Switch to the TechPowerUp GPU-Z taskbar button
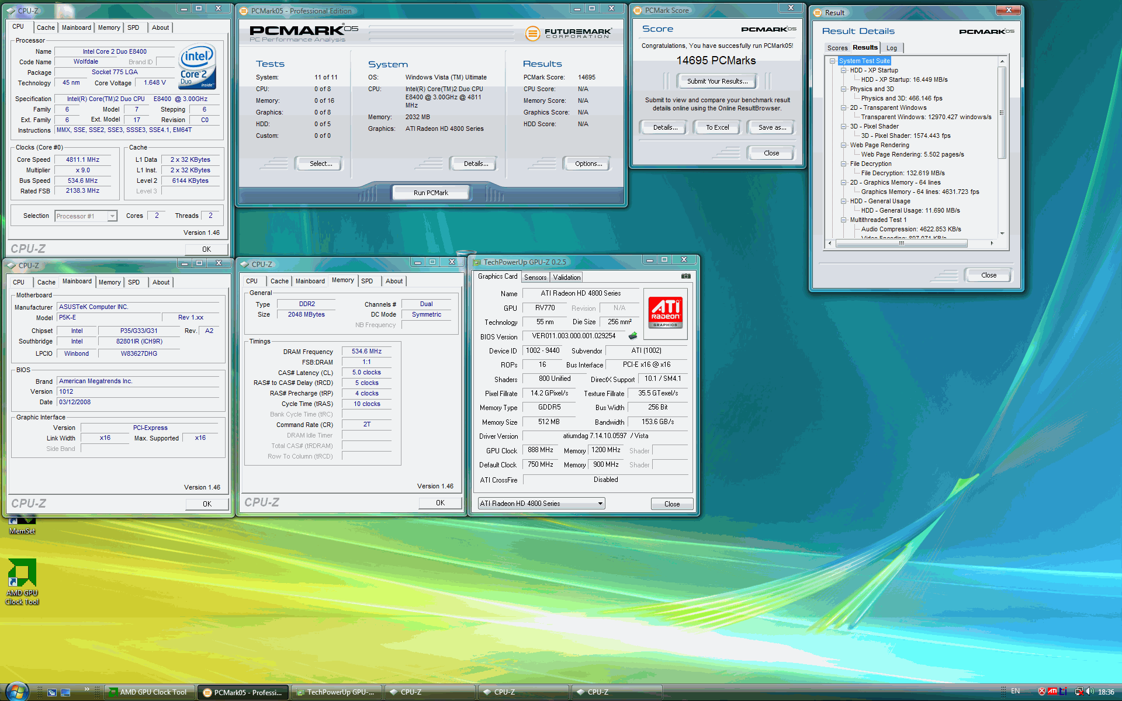This screenshot has width=1122, height=701. coord(336,692)
